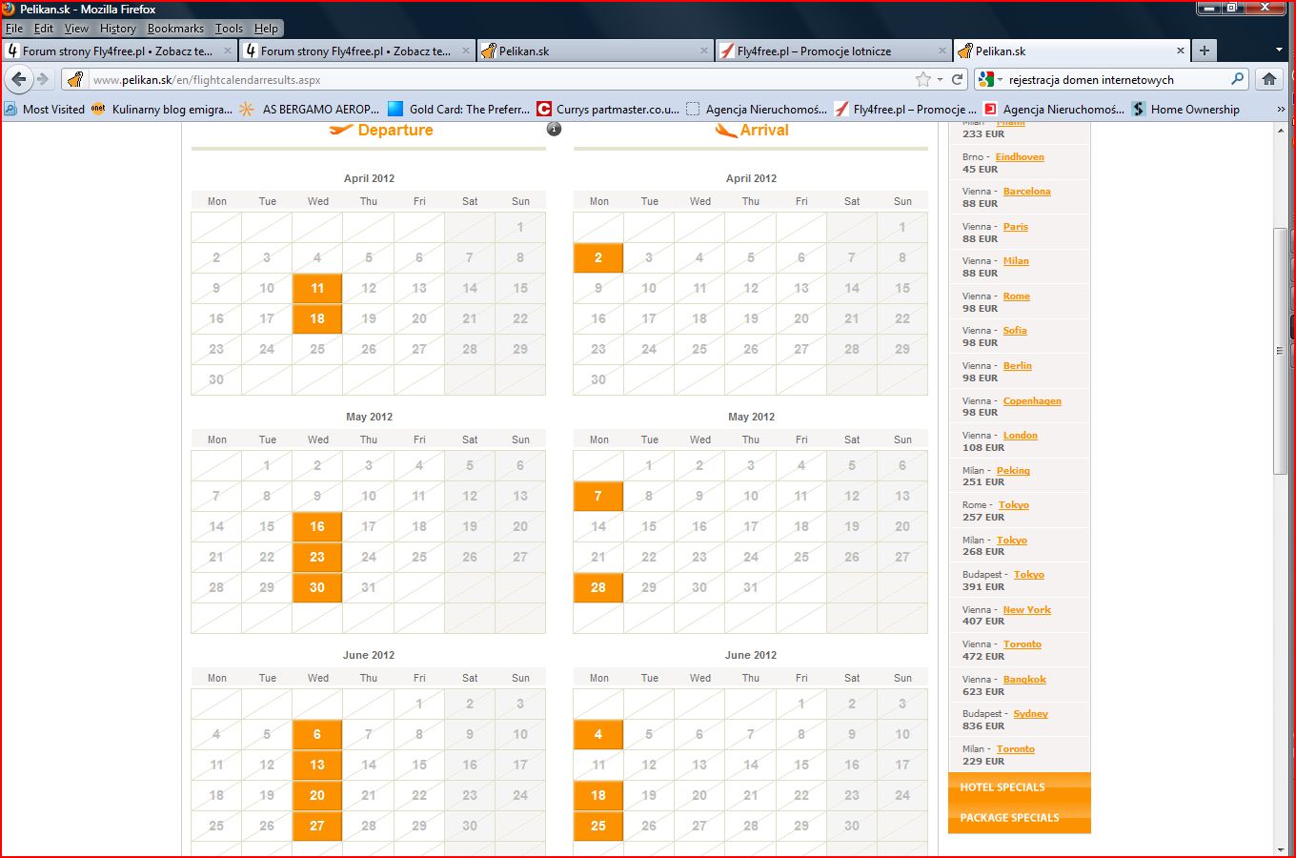Open the Barcelona flight deal link

coord(1026,192)
